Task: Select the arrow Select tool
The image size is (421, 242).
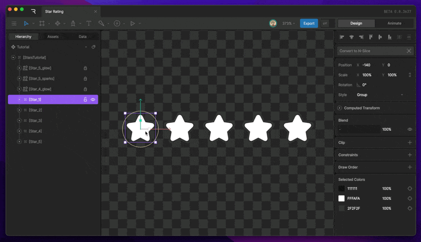Action: (26, 23)
